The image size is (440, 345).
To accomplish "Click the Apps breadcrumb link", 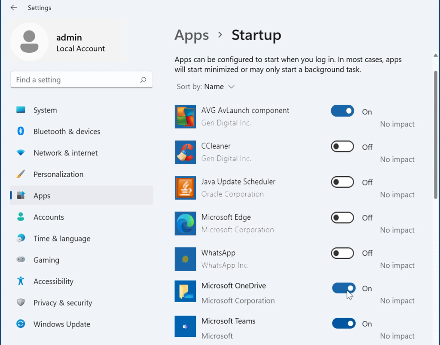I will pyautogui.click(x=192, y=35).
